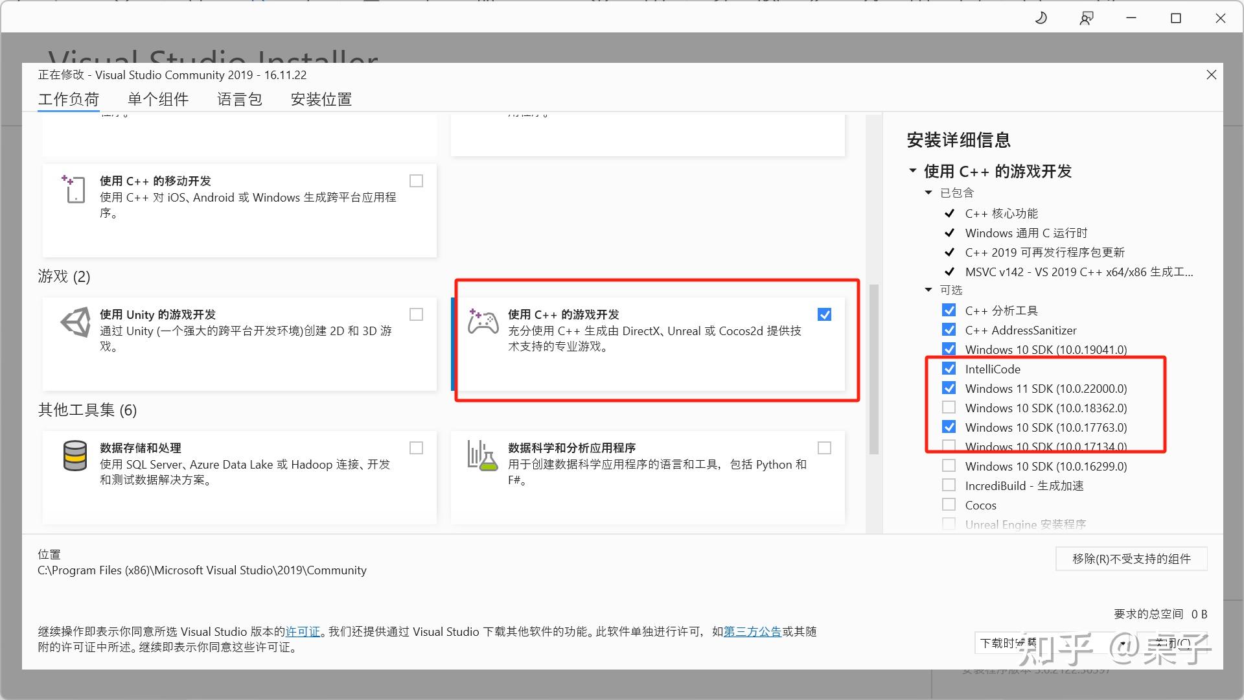Click the Unity game development icon
This screenshot has height=700, width=1244.
75,322
